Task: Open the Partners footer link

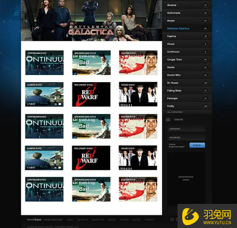Action: click(x=124, y=220)
